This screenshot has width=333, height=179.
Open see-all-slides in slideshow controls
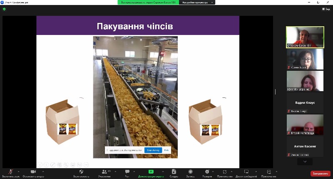point(60,164)
